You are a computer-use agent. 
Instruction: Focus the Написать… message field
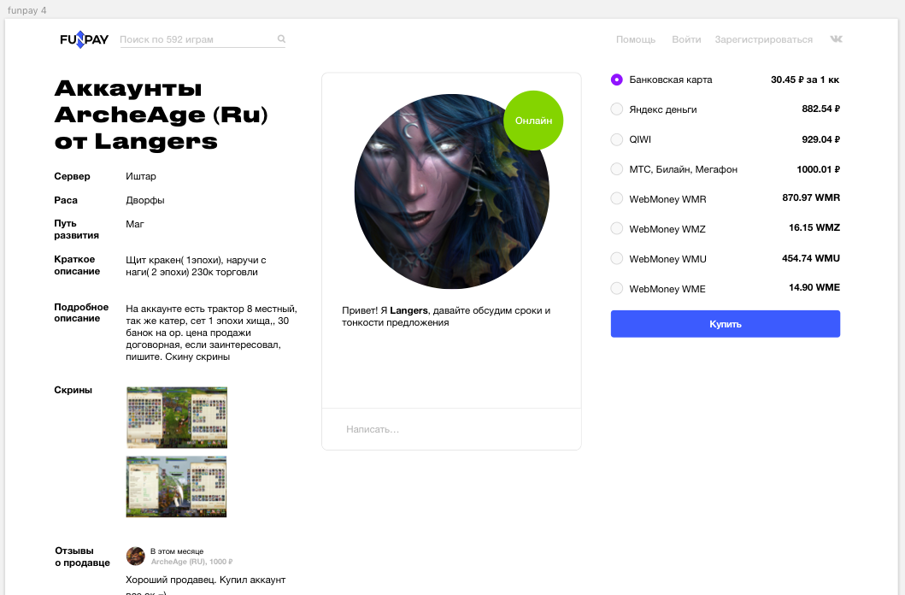pos(451,429)
